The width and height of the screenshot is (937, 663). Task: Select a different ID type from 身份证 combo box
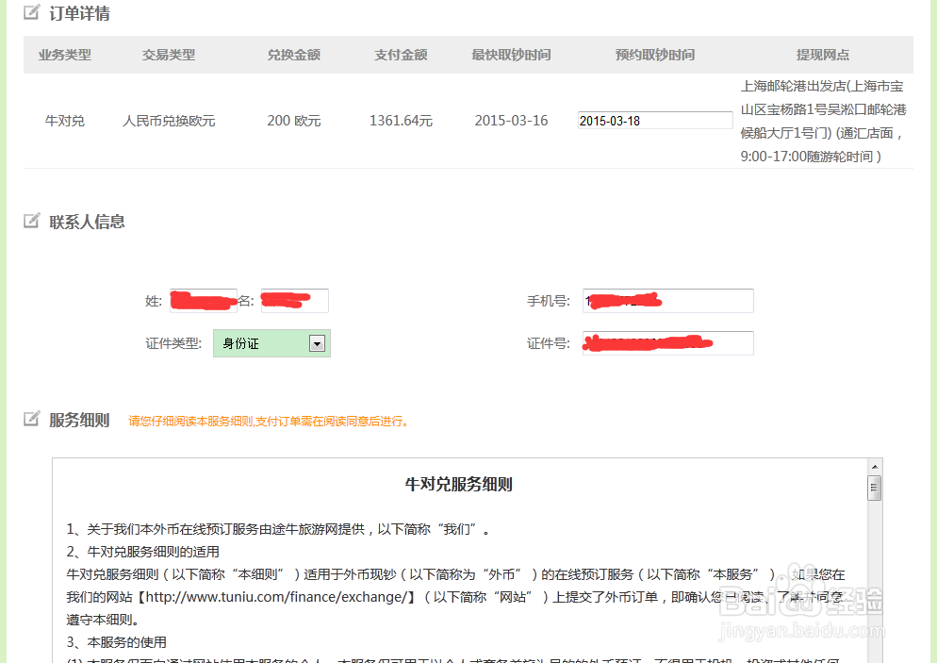coord(271,343)
